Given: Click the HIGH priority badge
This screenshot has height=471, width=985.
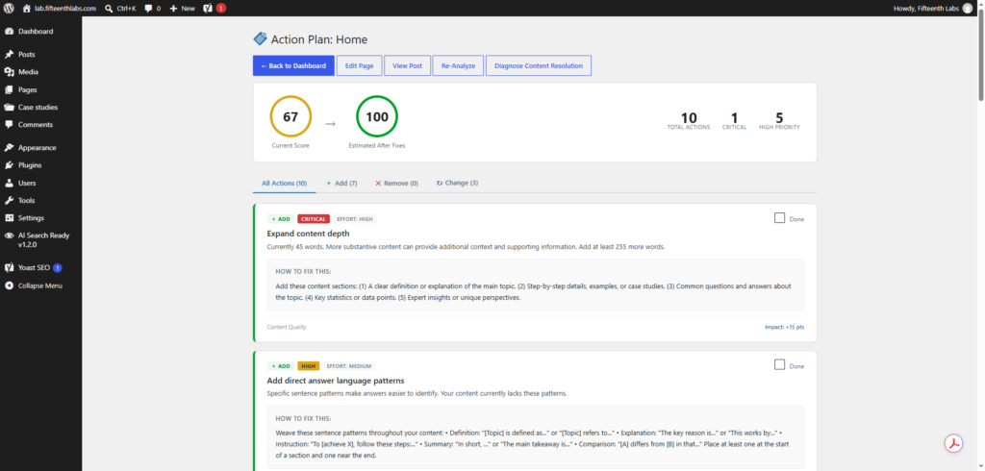Looking at the screenshot, I should [x=309, y=366].
